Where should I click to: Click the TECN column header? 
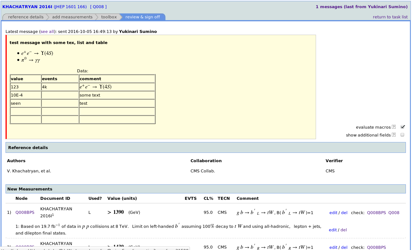(224, 198)
